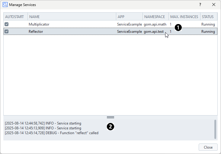This screenshot has height=154, width=221.
Task: Click the gom.api.test namespace cell
Action: pos(154,32)
